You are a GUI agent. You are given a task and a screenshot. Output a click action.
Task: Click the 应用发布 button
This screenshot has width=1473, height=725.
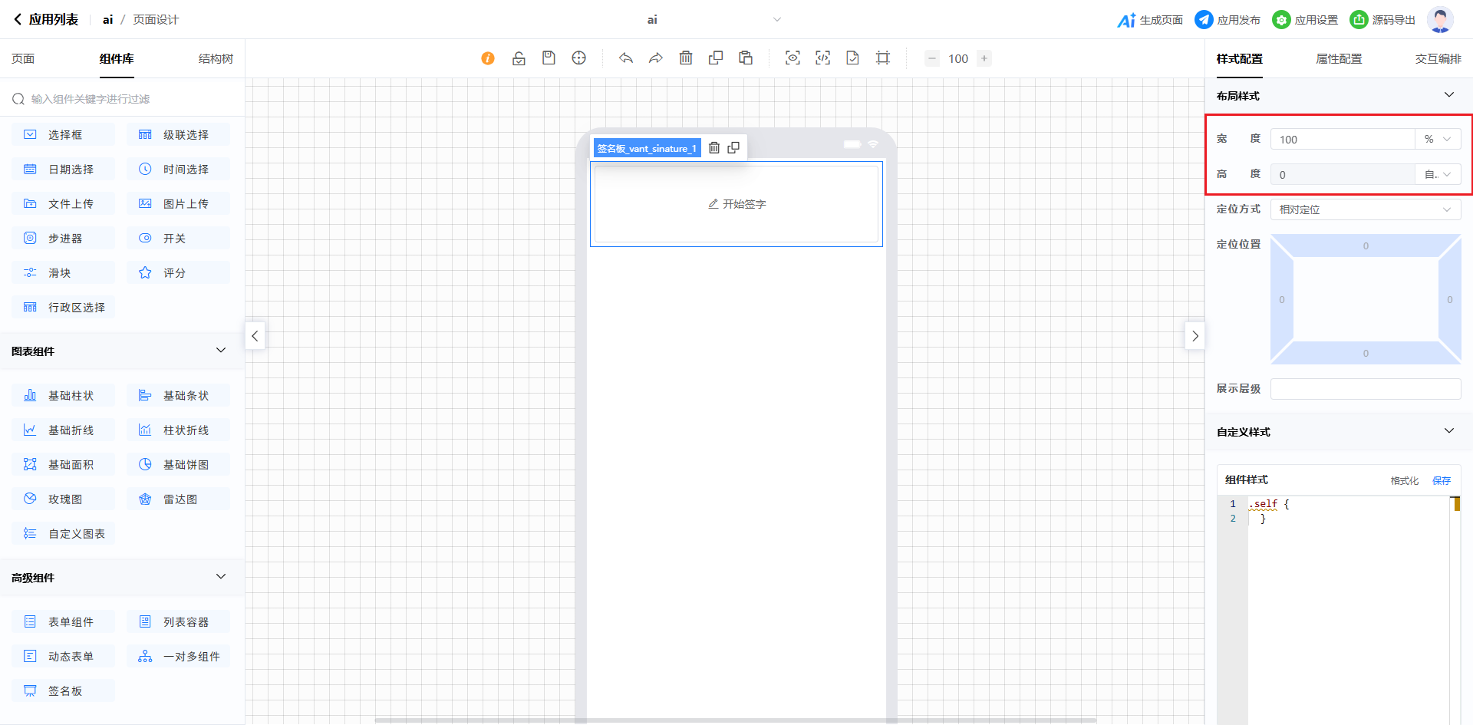coord(1228,20)
